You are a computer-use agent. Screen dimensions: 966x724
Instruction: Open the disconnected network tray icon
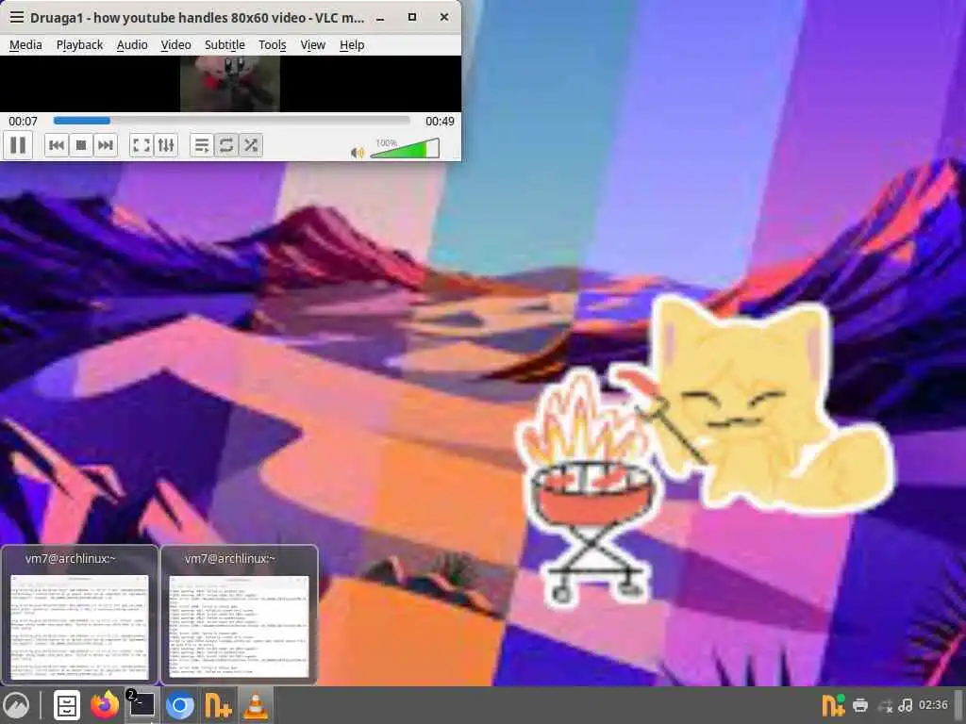885,705
